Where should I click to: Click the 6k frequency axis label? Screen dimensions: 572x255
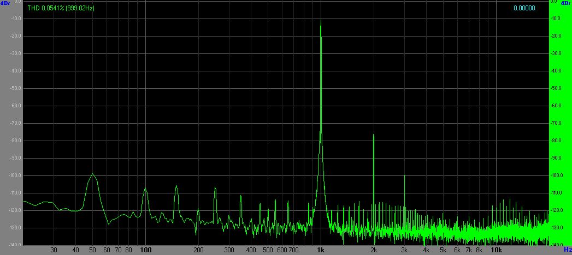pos(457,250)
